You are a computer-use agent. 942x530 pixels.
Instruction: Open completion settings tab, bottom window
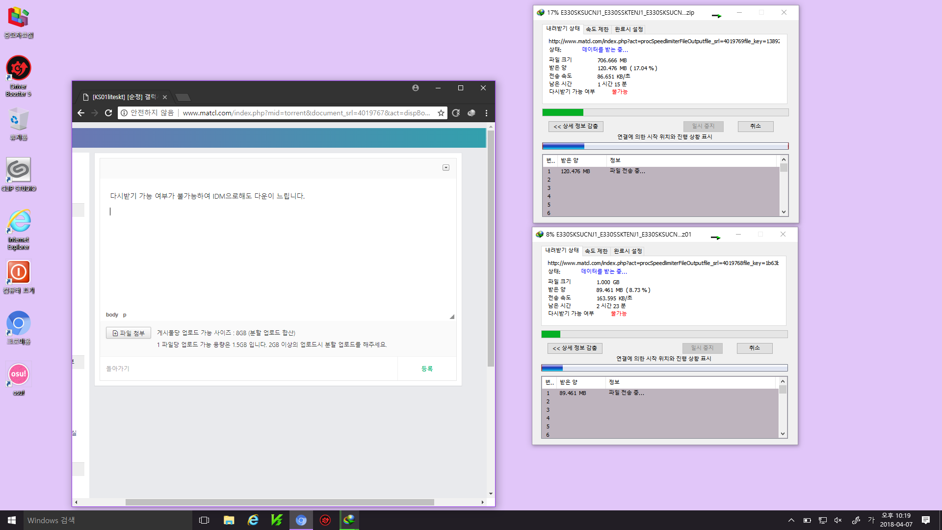click(628, 251)
